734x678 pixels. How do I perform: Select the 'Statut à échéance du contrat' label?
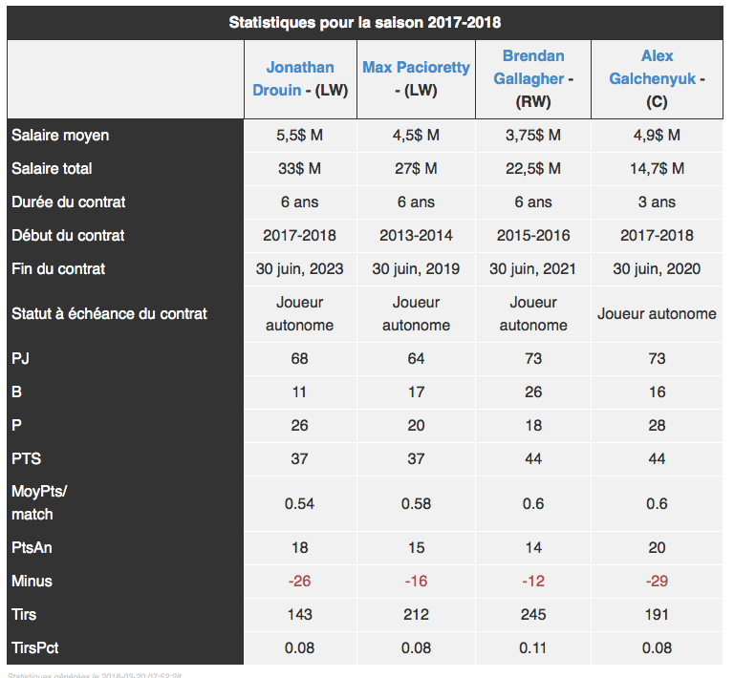click(x=109, y=313)
